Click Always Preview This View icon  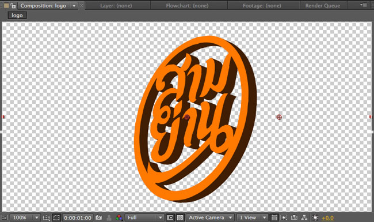(4, 217)
